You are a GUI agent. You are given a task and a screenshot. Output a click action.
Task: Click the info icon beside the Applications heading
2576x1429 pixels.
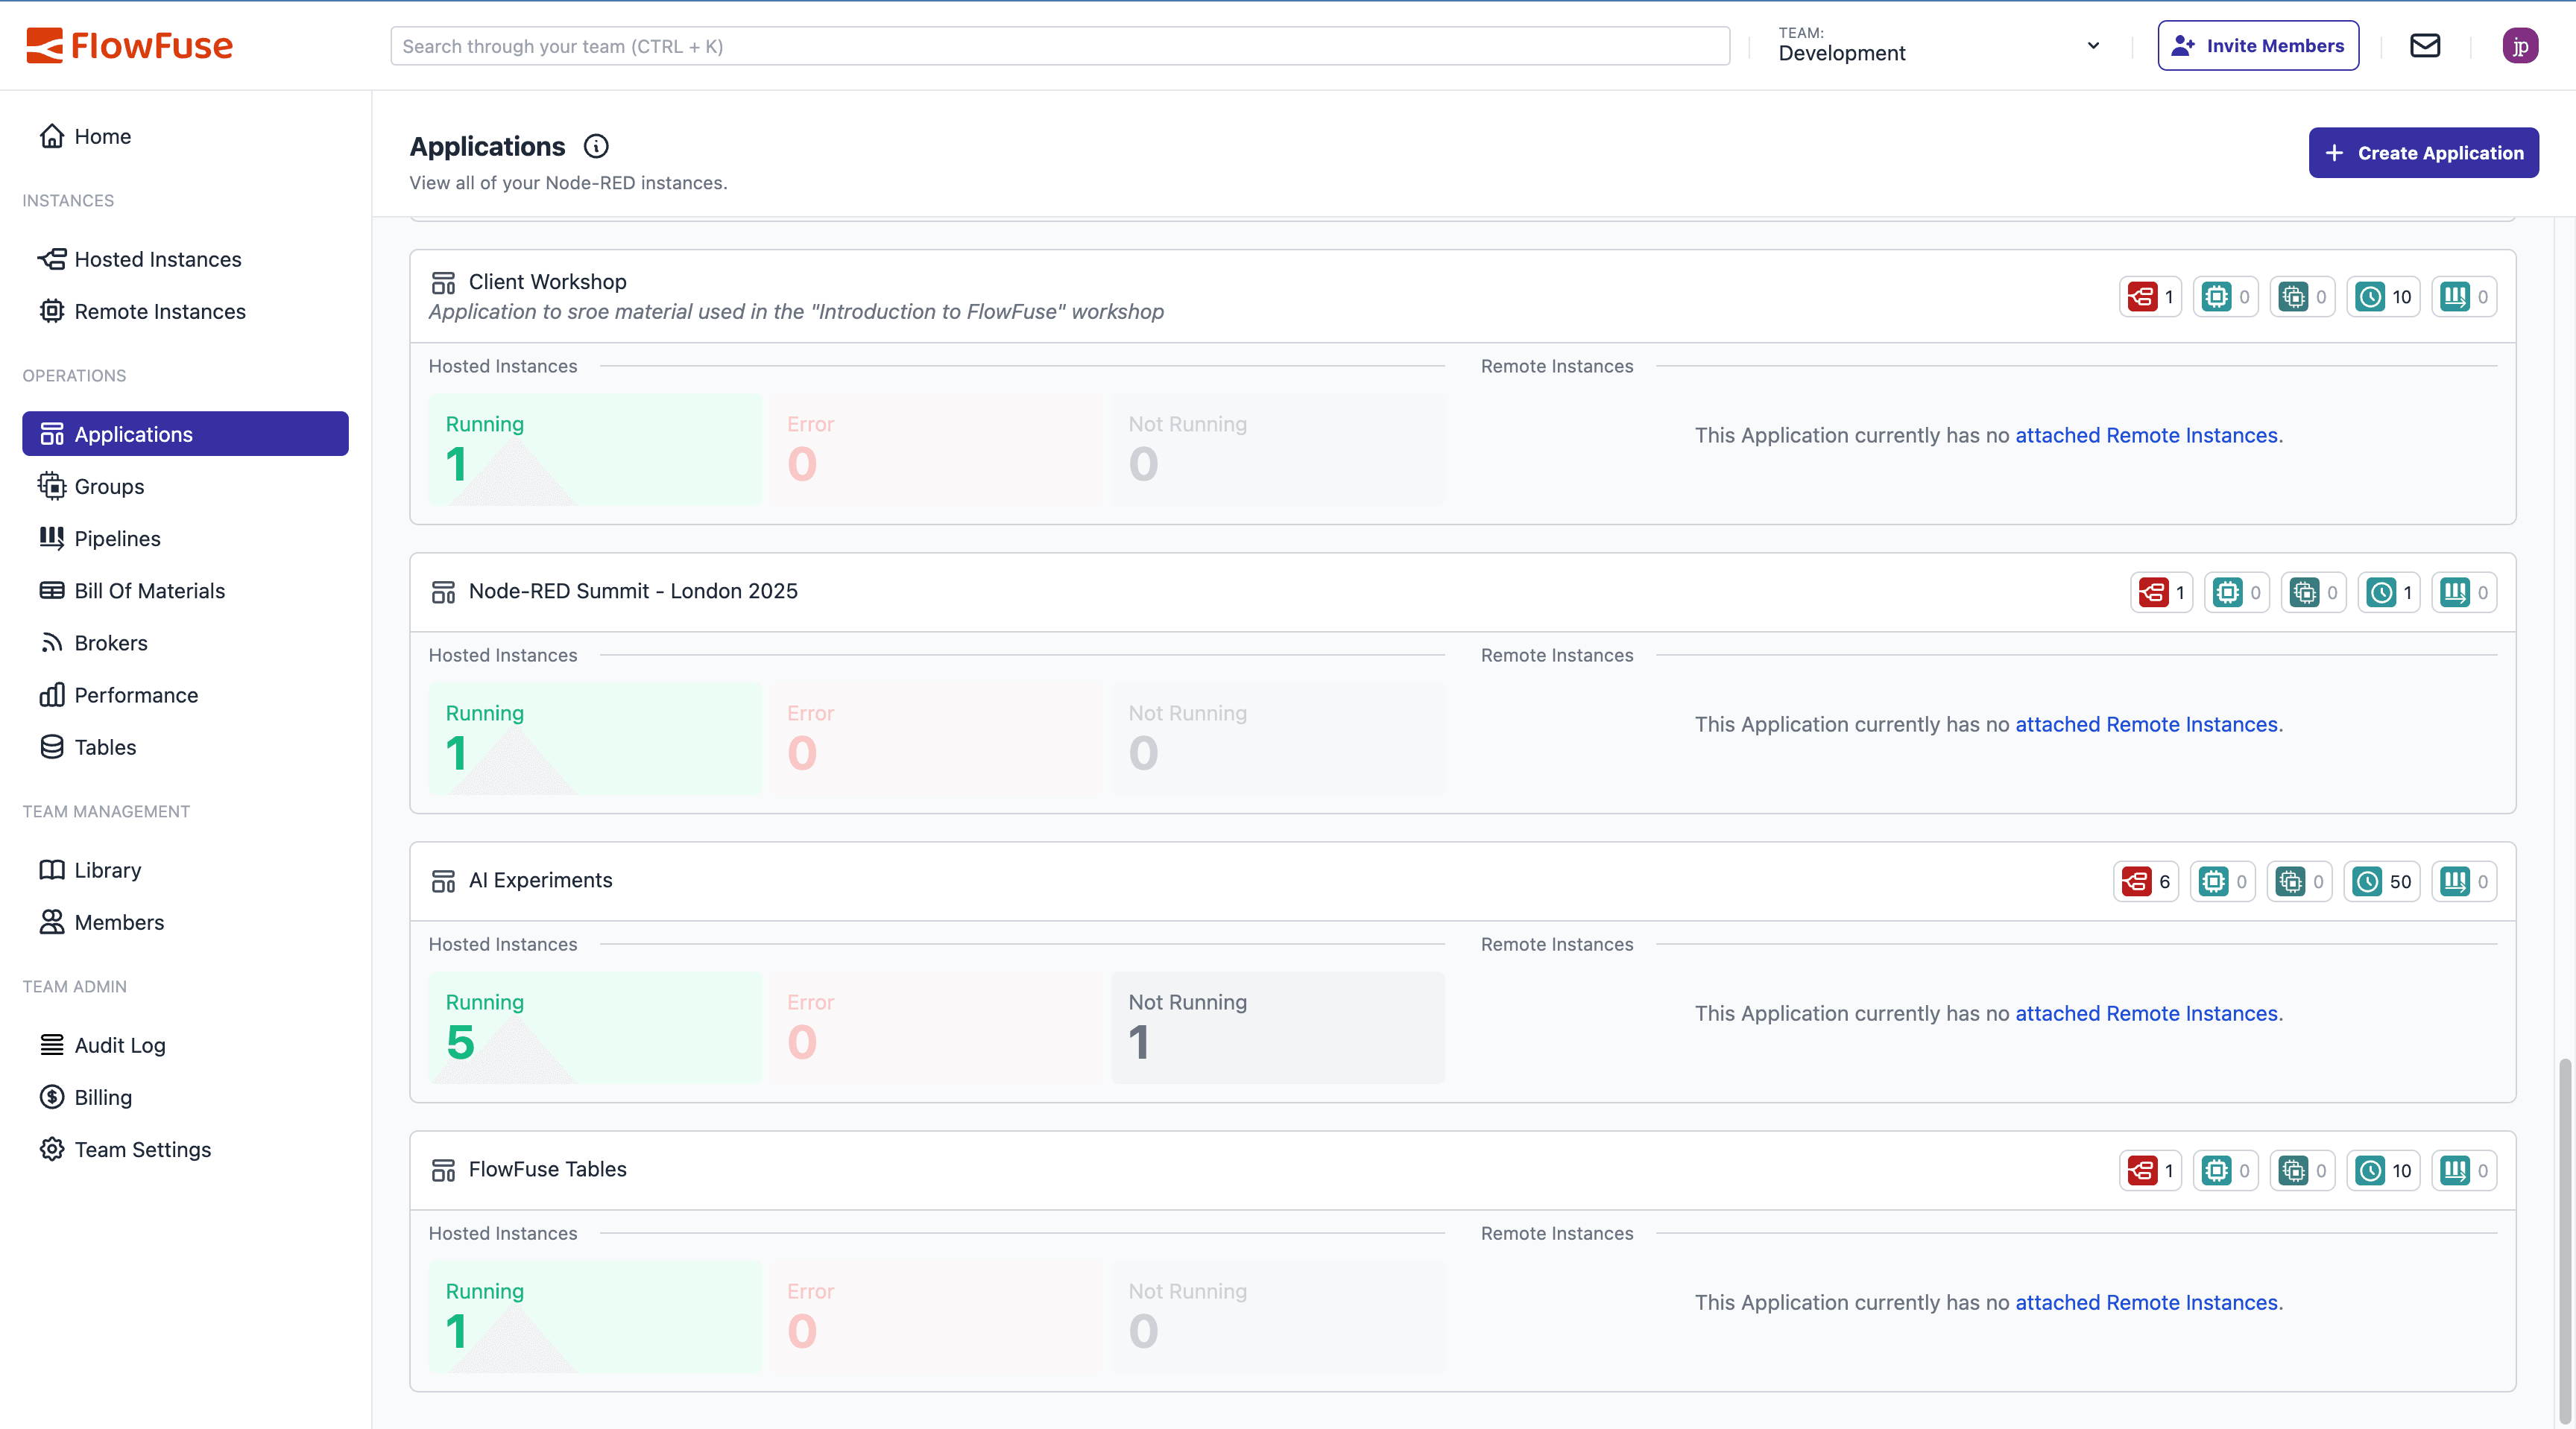coord(596,146)
